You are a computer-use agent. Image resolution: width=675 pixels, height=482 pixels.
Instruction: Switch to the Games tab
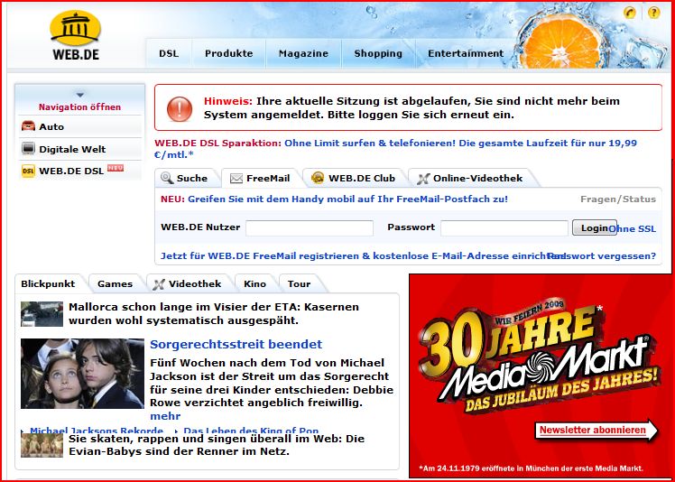115,283
